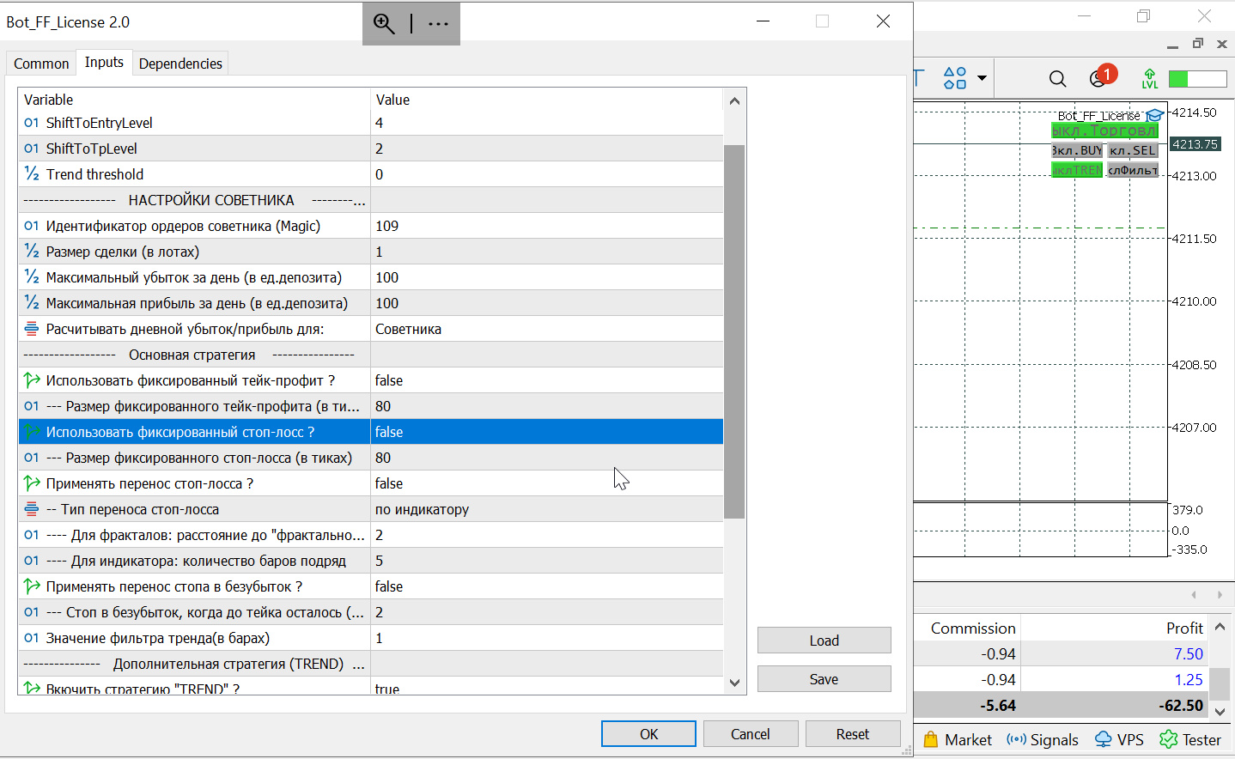1235x759 pixels.
Task: Open the three-dots more options icon
Action: (438, 24)
